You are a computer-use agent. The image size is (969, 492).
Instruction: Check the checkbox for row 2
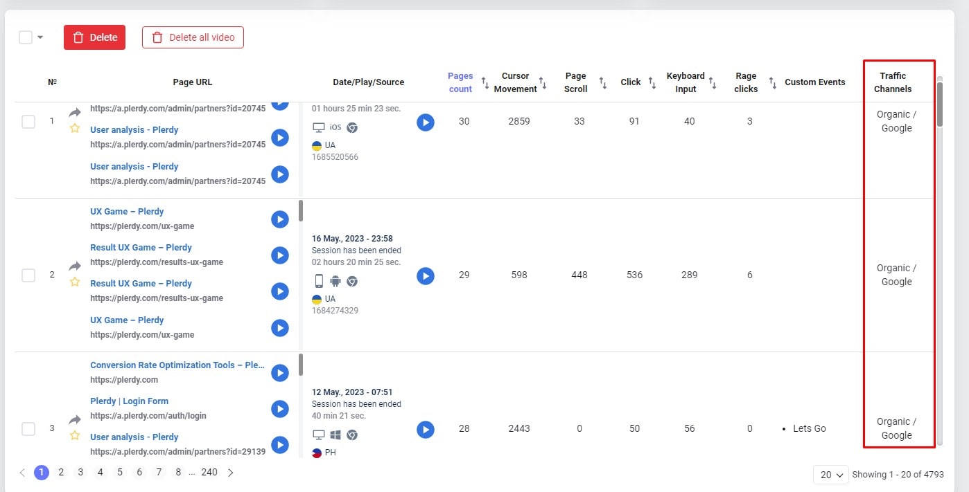coord(28,275)
